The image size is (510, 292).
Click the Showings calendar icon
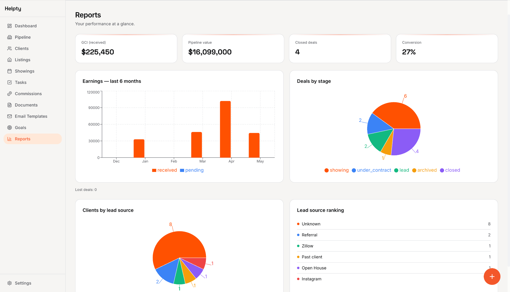click(10, 71)
